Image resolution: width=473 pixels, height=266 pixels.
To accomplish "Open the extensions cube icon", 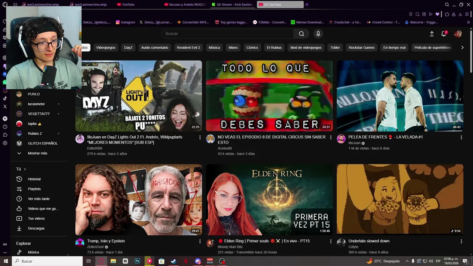I will [x=447, y=14].
